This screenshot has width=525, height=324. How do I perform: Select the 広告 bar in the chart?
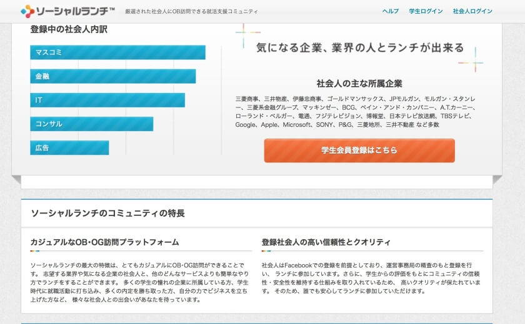69,148
